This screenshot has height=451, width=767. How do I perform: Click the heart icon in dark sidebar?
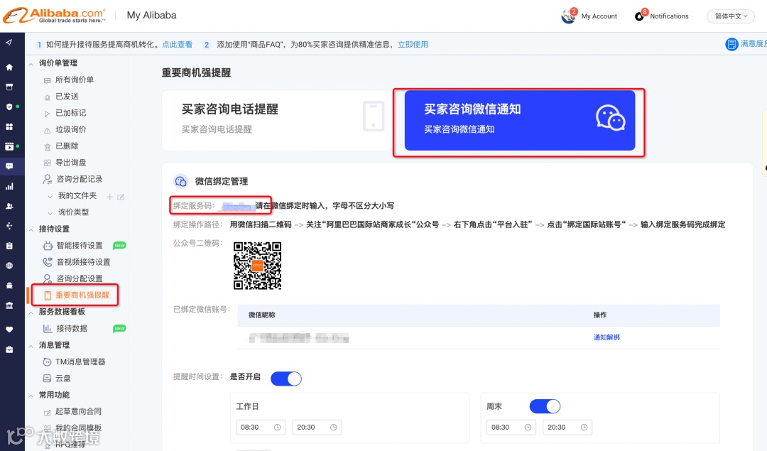pyautogui.click(x=9, y=330)
